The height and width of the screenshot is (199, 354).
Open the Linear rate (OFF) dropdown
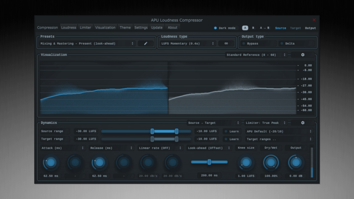(x=160, y=148)
